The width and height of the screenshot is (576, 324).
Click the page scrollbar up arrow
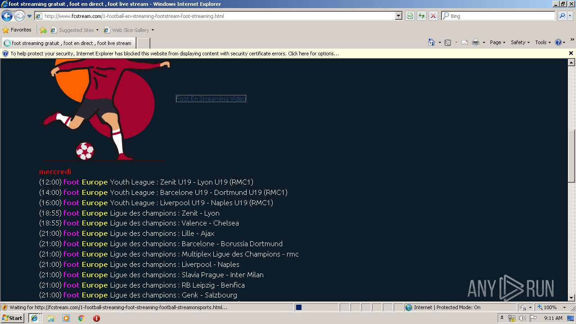(571, 63)
